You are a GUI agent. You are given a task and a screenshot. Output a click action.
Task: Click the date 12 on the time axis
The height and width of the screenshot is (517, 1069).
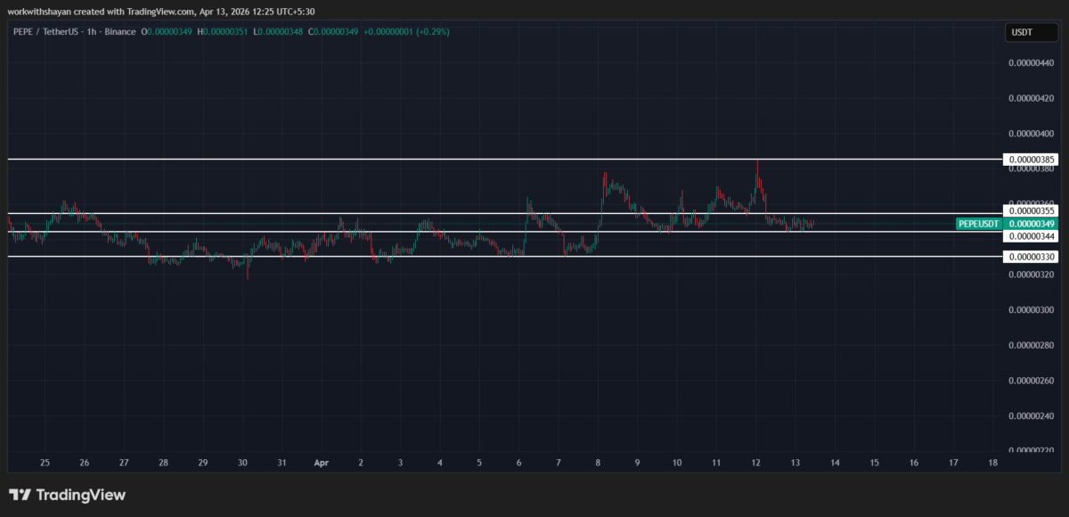click(x=755, y=463)
